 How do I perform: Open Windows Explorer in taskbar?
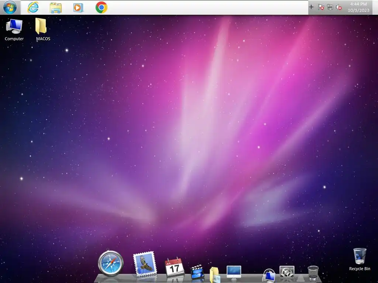pos(56,8)
